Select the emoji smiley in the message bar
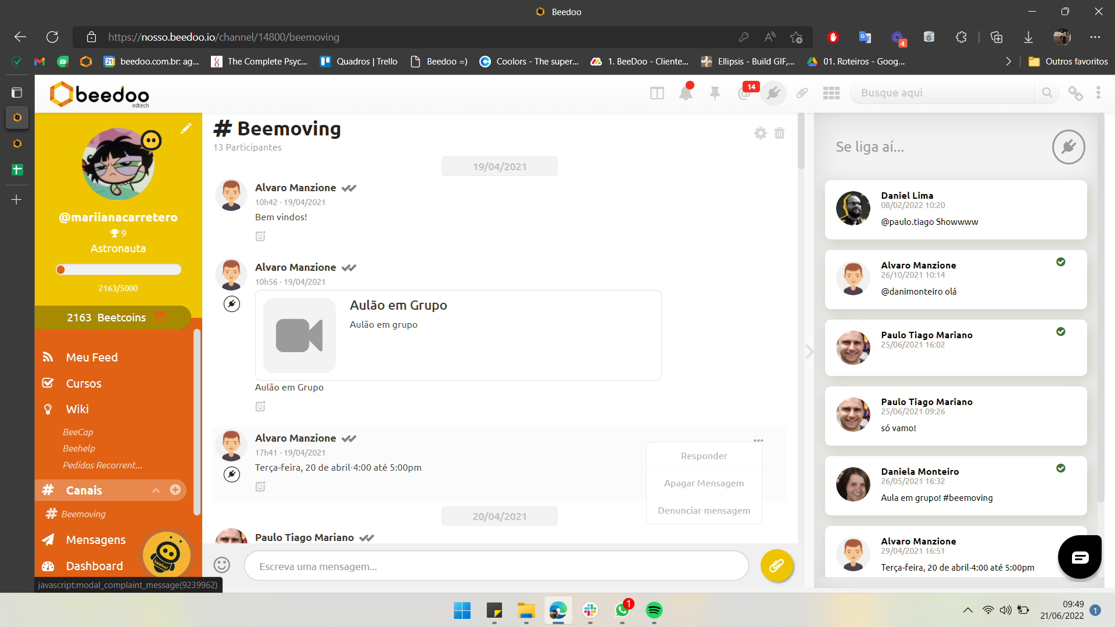This screenshot has width=1115, height=627. coord(220,564)
